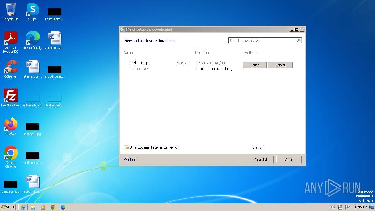This screenshot has height=211, width=375.
Task: Click 3% at 70.3 KB/sec progress text
Action: tap(211, 63)
